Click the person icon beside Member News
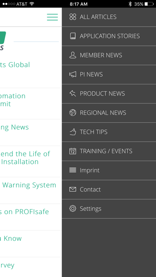This screenshot has width=156, height=277. pos(72,55)
